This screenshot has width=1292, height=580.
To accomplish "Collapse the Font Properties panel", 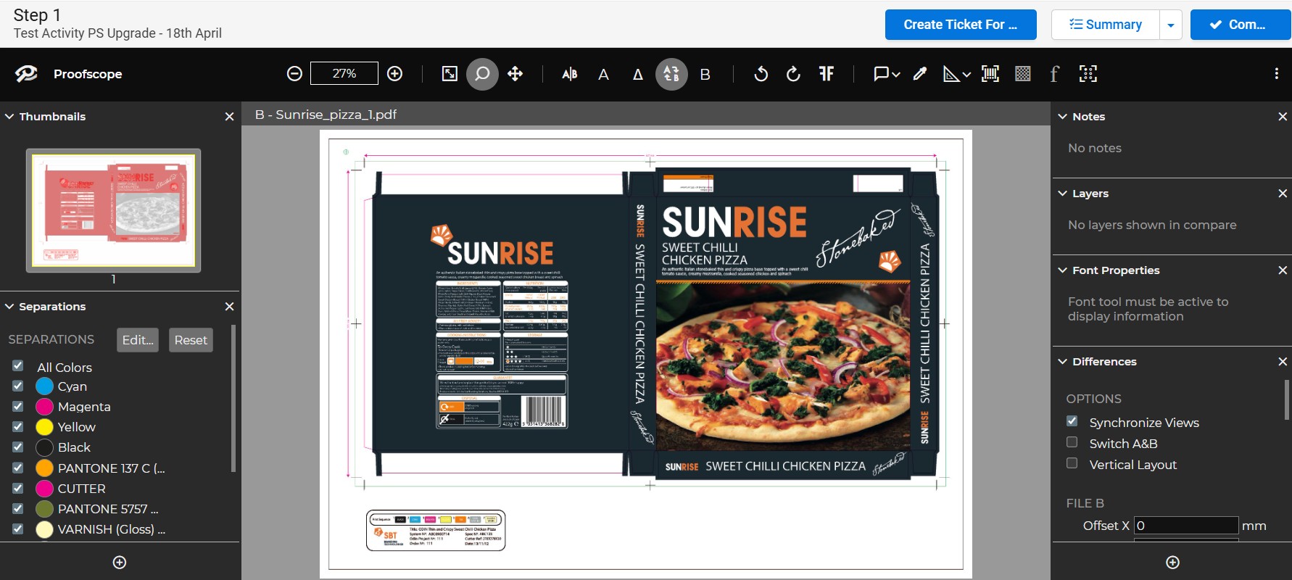I will click(x=1063, y=270).
